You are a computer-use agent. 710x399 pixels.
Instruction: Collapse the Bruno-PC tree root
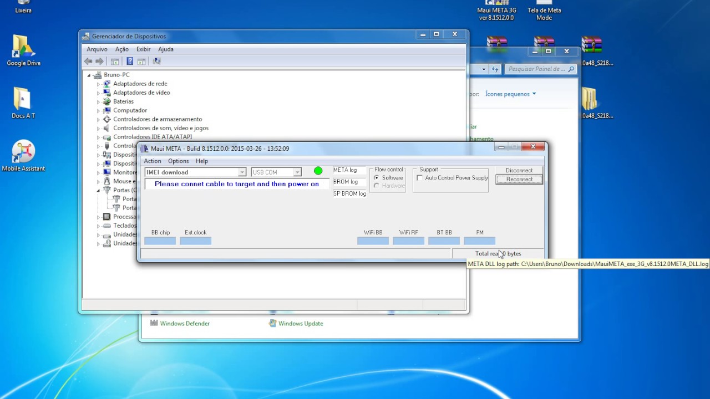click(x=89, y=75)
